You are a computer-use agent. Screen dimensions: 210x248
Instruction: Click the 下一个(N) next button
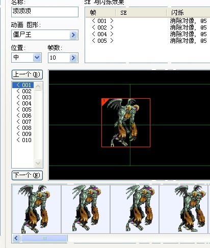click(27, 175)
